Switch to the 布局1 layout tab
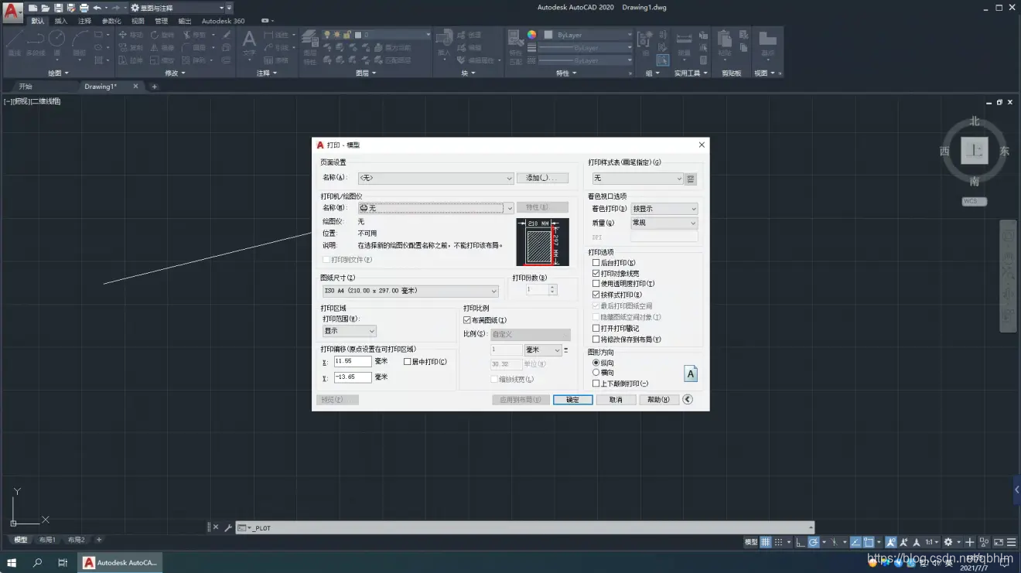This screenshot has height=573, width=1021. coord(47,540)
